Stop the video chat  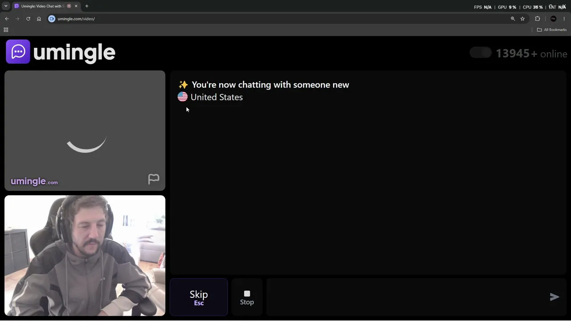247,297
